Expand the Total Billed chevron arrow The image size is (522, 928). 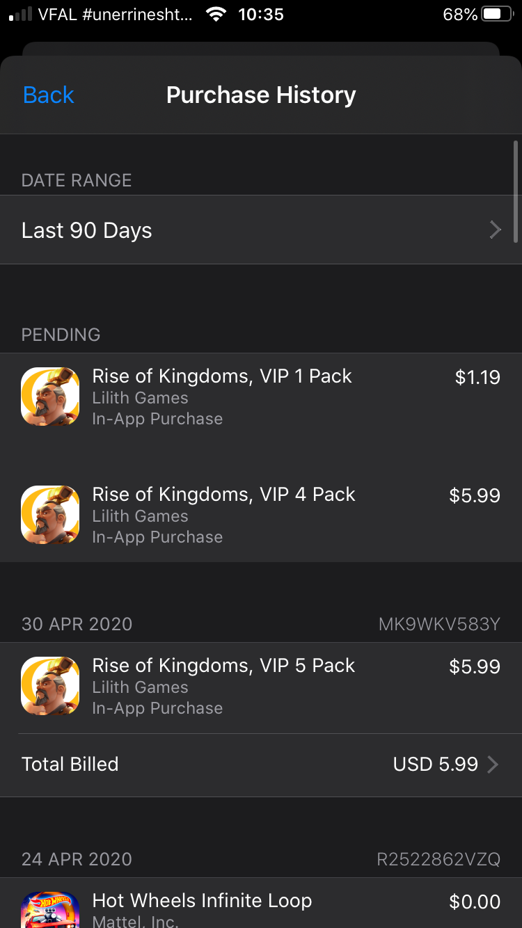pos(493,765)
